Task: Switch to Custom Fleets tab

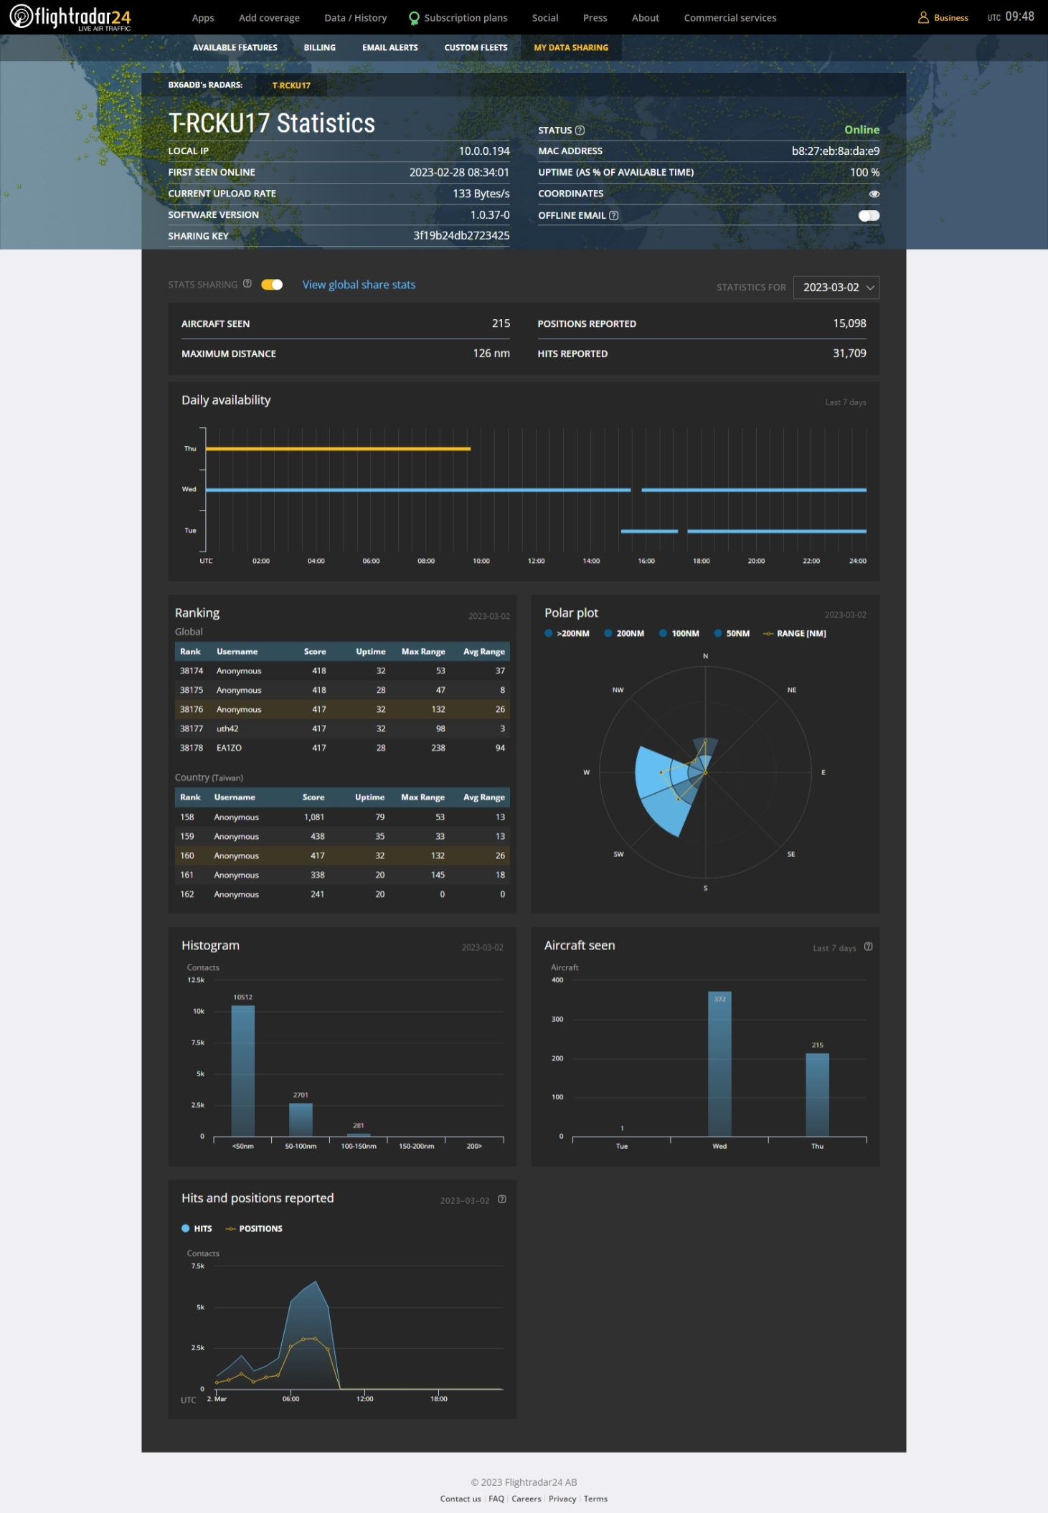Action: [476, 48]
